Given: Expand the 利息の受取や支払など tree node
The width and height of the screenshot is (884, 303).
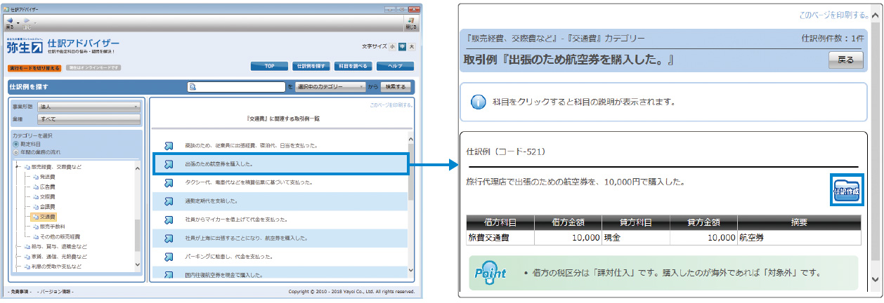Looking at the screenshot, I should point(17,266).
